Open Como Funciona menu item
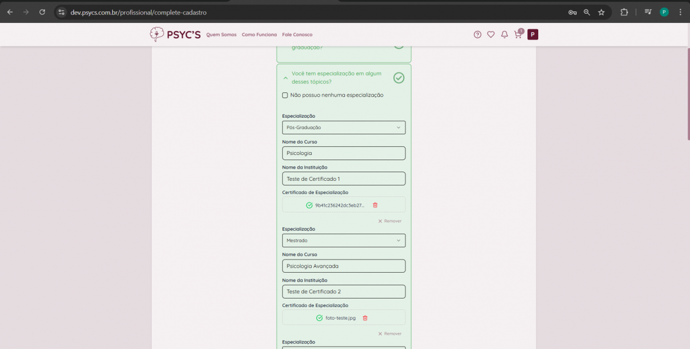 [x=259, y=34]
